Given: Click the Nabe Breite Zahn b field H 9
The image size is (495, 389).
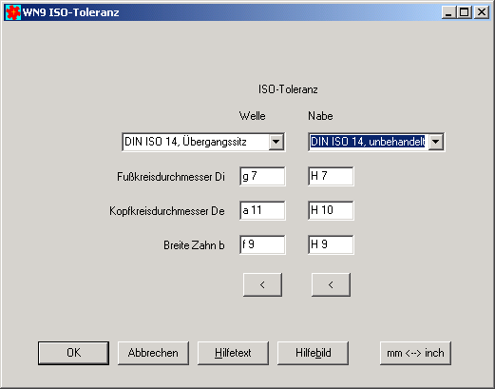Looking at the screenshot, I should point(331,244).
